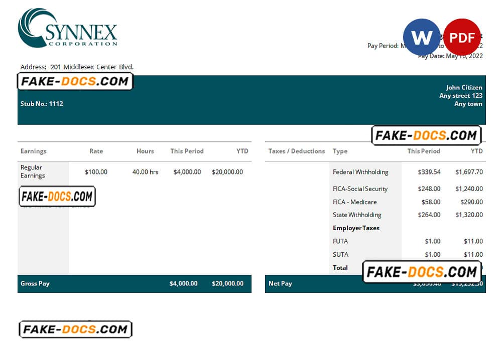The image size is (502, 361).
Task: Click the John Citizen employee name
Action: click(464, 87)
